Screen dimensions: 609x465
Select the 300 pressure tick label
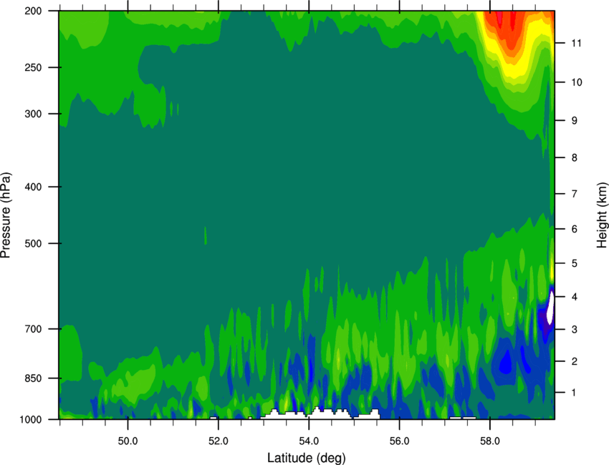33,114
